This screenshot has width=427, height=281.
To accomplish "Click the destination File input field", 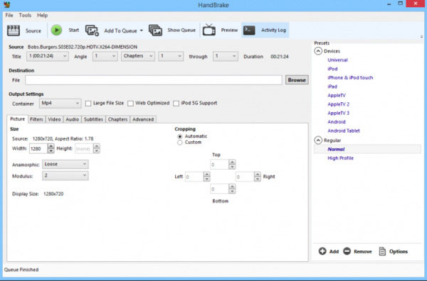I will click(x=154, y=80).
